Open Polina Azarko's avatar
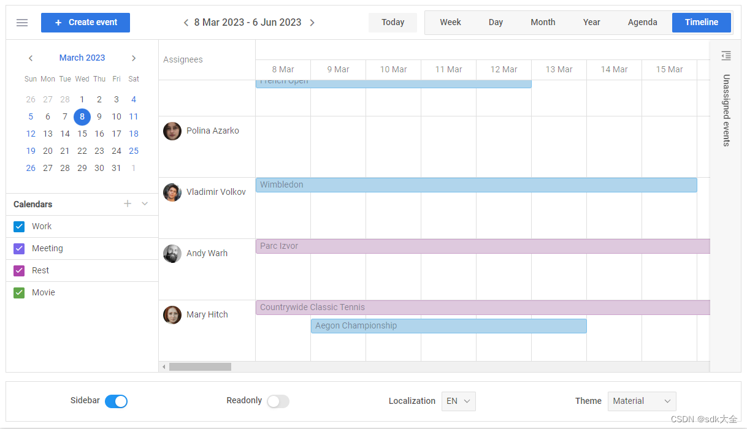Viewport: 747px width, 429px height. pos(172,131)
